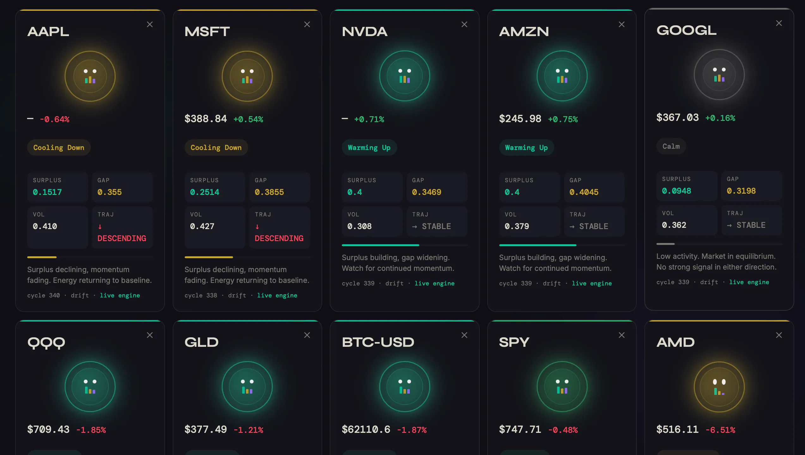The image size is (805, 455).
Task: Remove the SPY card with its X
Action: point(622,335)
